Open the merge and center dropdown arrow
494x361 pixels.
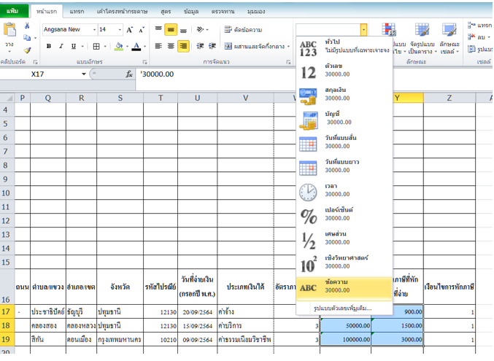288,46
